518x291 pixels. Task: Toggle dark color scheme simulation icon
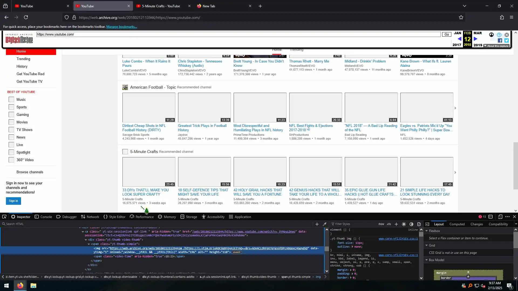coord(411,224)
